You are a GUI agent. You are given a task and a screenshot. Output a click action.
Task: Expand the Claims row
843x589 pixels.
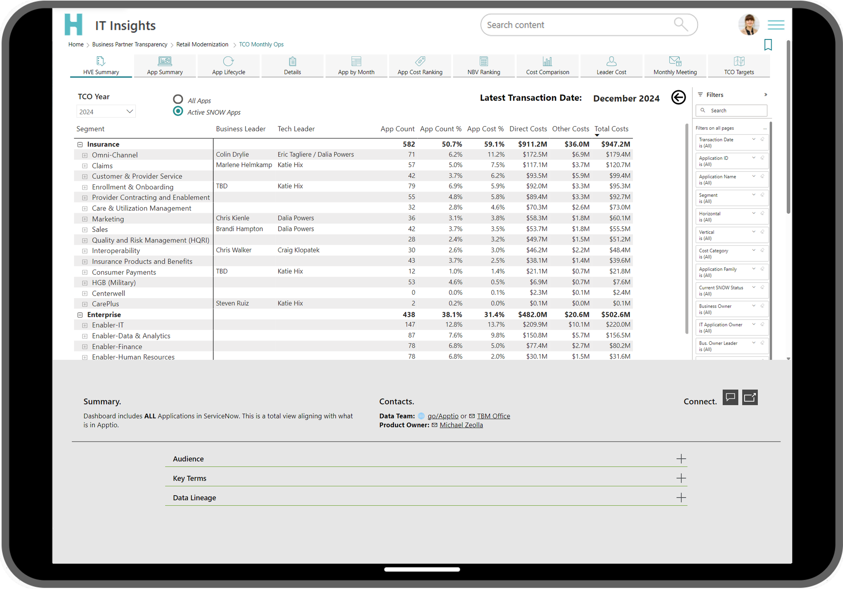85,166
